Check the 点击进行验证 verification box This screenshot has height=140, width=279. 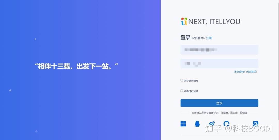pos(182,91)
